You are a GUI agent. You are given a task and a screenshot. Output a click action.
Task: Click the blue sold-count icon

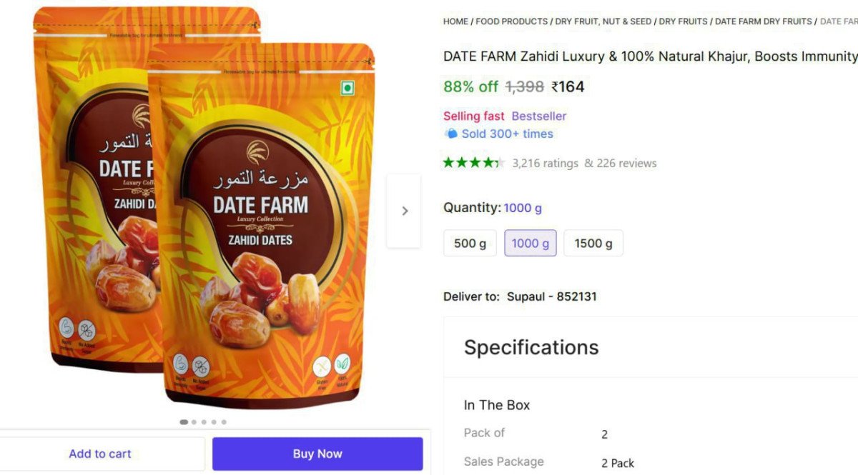point(450,134)
